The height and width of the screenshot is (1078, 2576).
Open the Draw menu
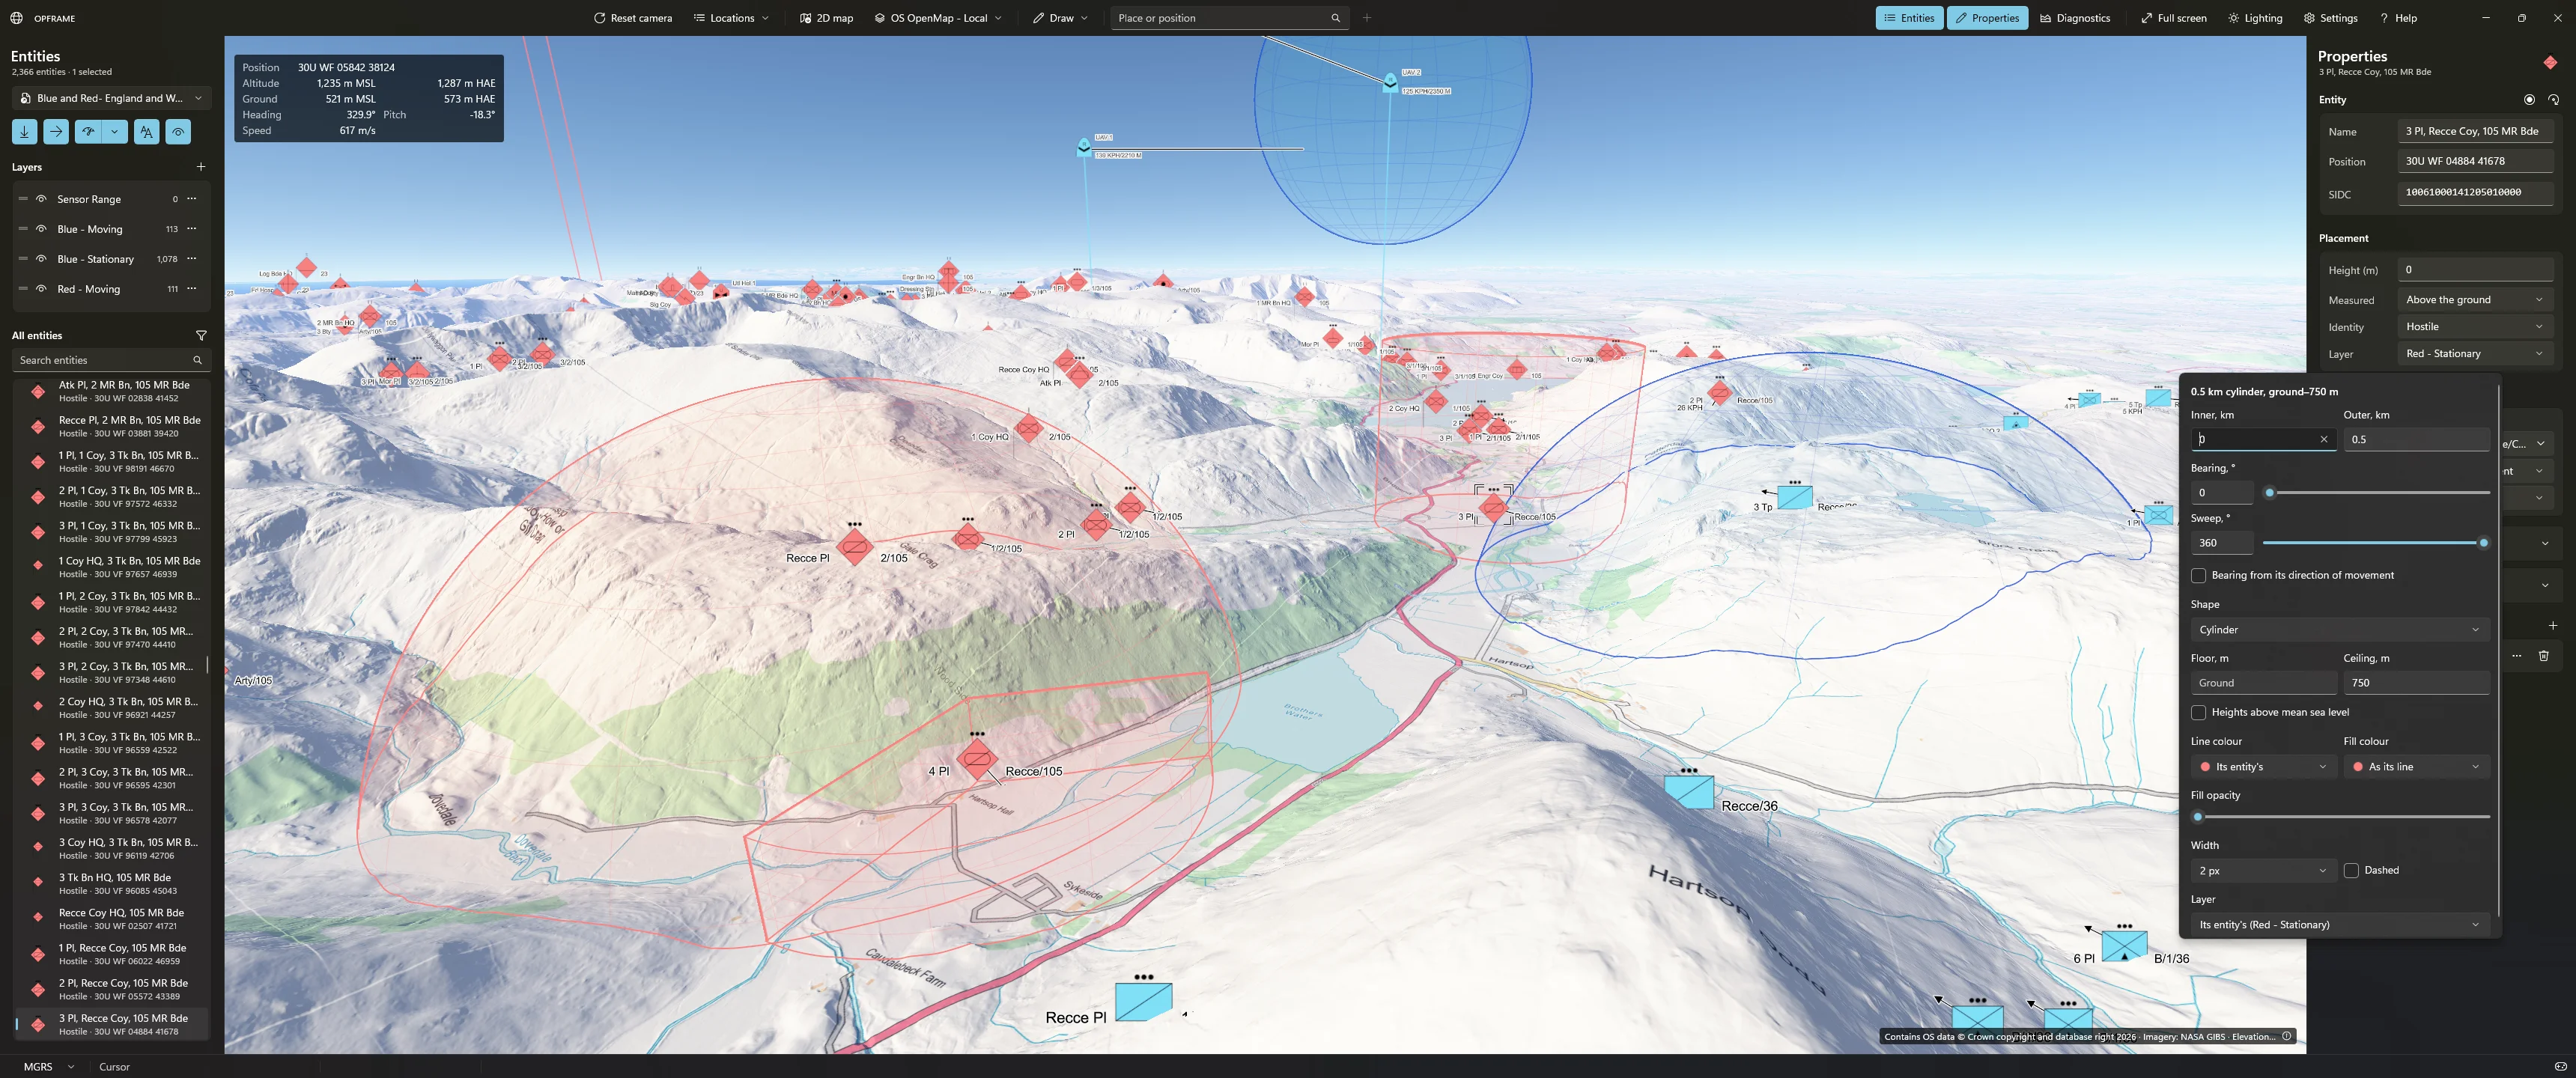pyautogui.click(x=1061, y=18)
